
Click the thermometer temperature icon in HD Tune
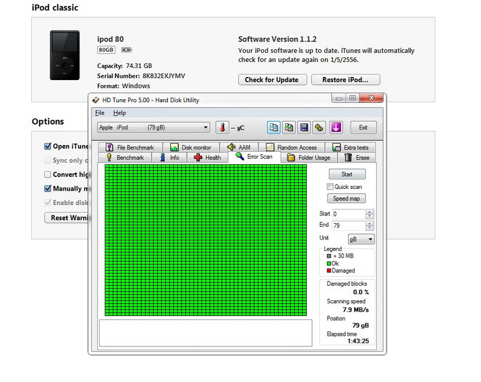click(x=222, y=128)
